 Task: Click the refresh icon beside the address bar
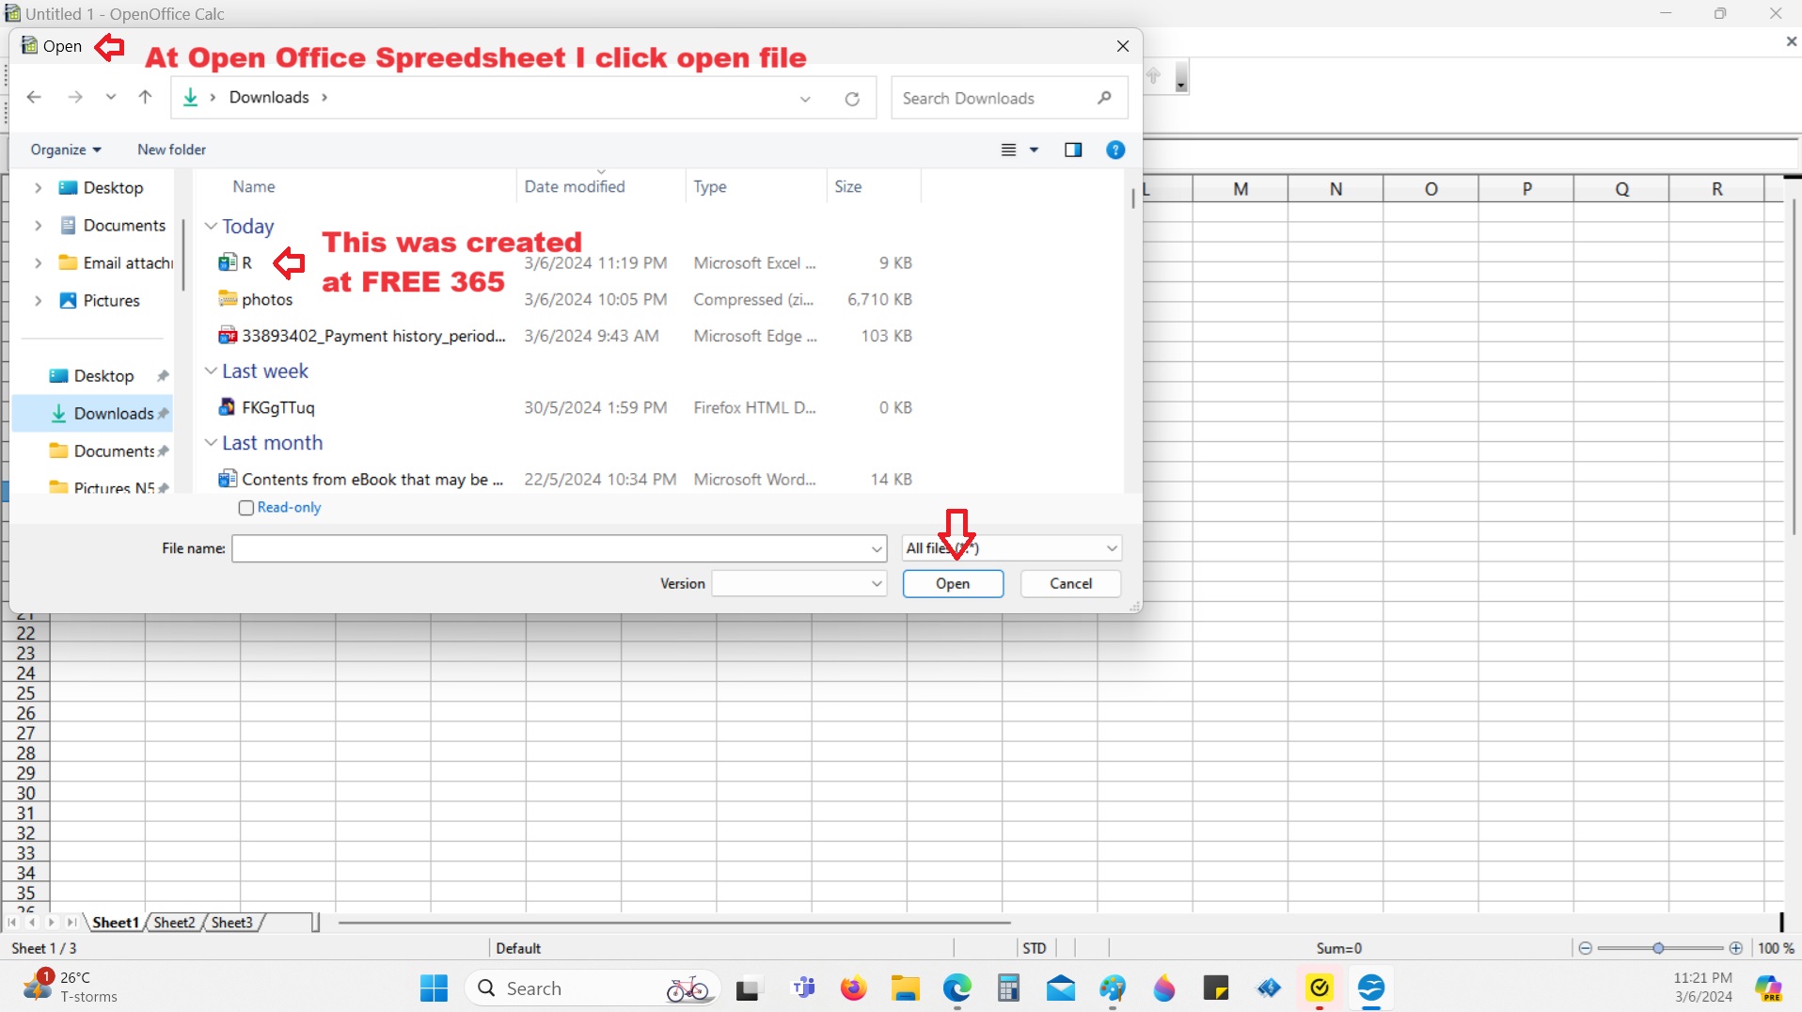(852, 99)
